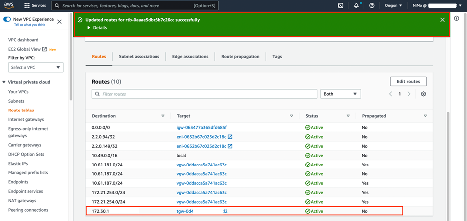This screenshot has width=467, height=221.
Task: Click the Edit routes button
Action: tap(408, 81)
